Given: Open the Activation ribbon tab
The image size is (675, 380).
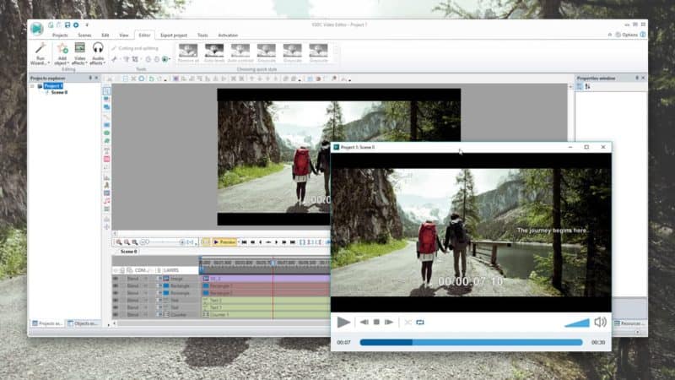Looking at the screenshot, I should [x=228, y=35].
